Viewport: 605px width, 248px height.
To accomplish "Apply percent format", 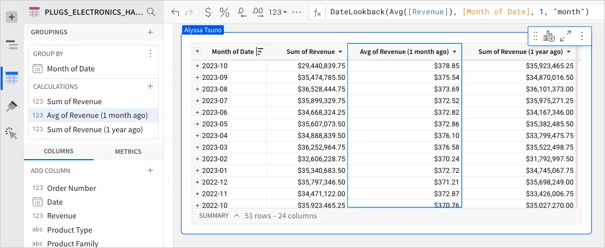I will tap(224, 12).
